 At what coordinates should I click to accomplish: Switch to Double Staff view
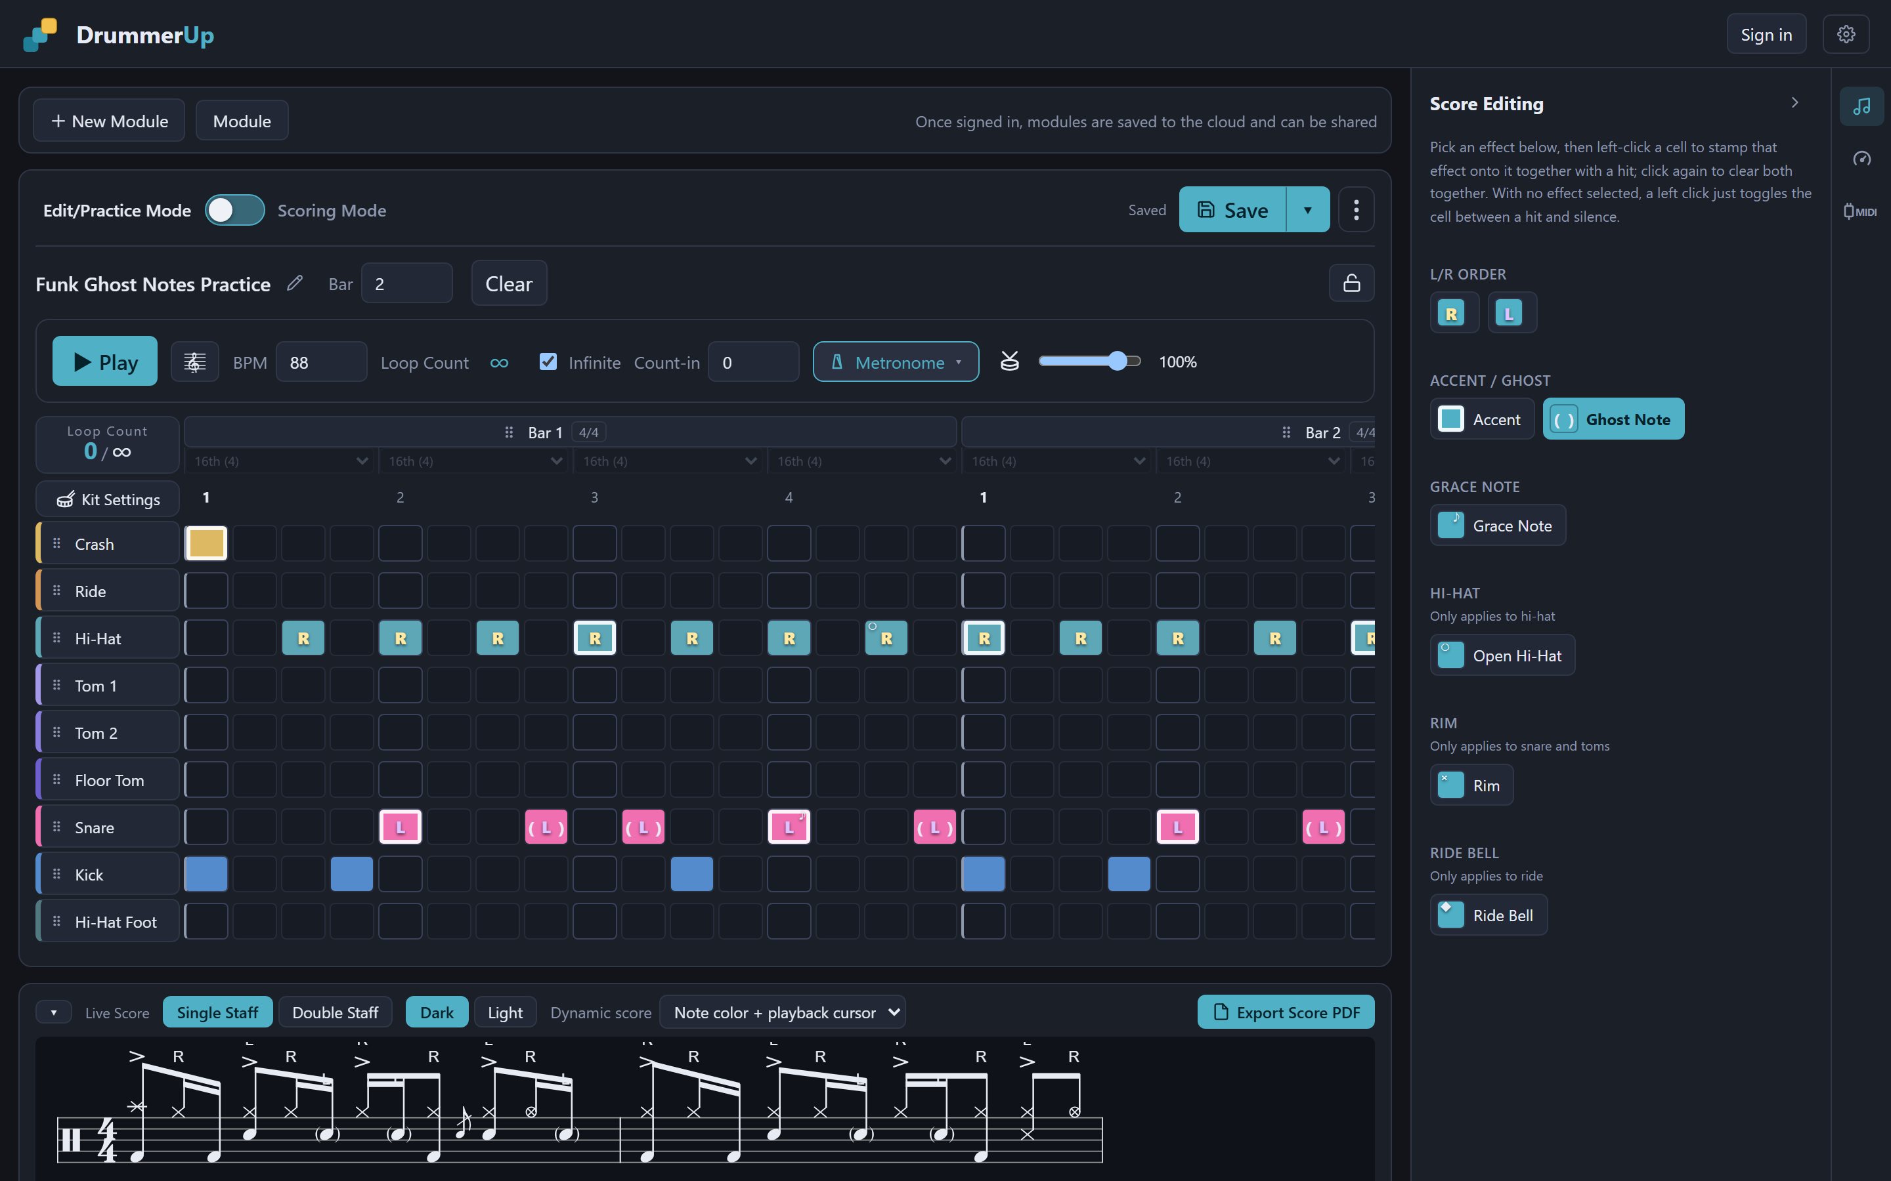tap(334, 1012)
